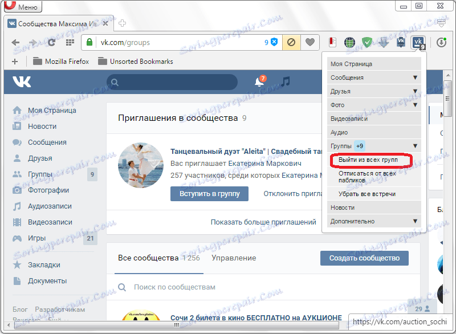
Task: Click Показать больше приглашений
Action: (x=263, y=222)
